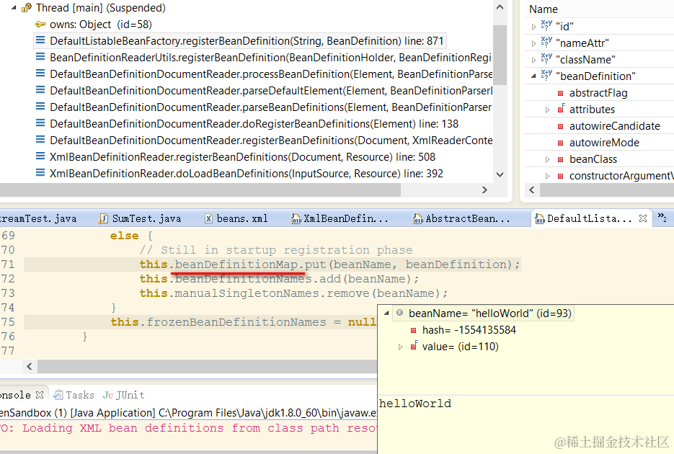674x454 pixels.
Task: Click the frozenBeanDefinitionNames = null code line
Action: 244,322
